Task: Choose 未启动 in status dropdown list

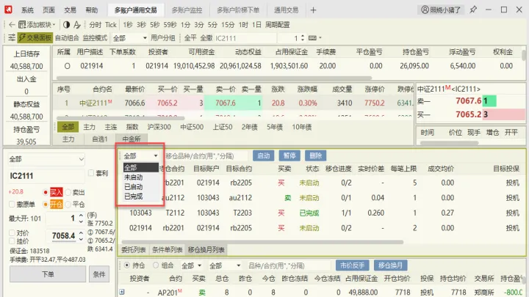Action: click(x=140, y=177)
